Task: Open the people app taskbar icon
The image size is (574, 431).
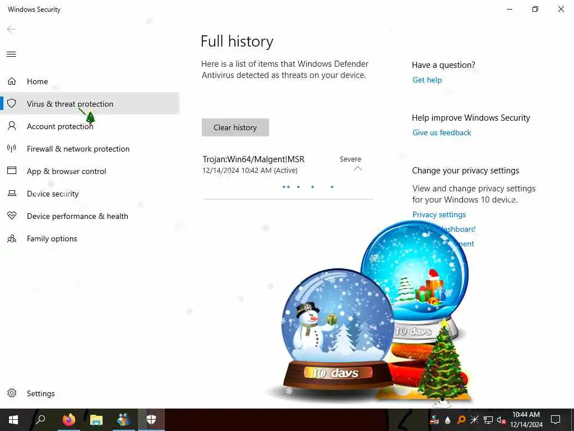Action: [124, 420]
